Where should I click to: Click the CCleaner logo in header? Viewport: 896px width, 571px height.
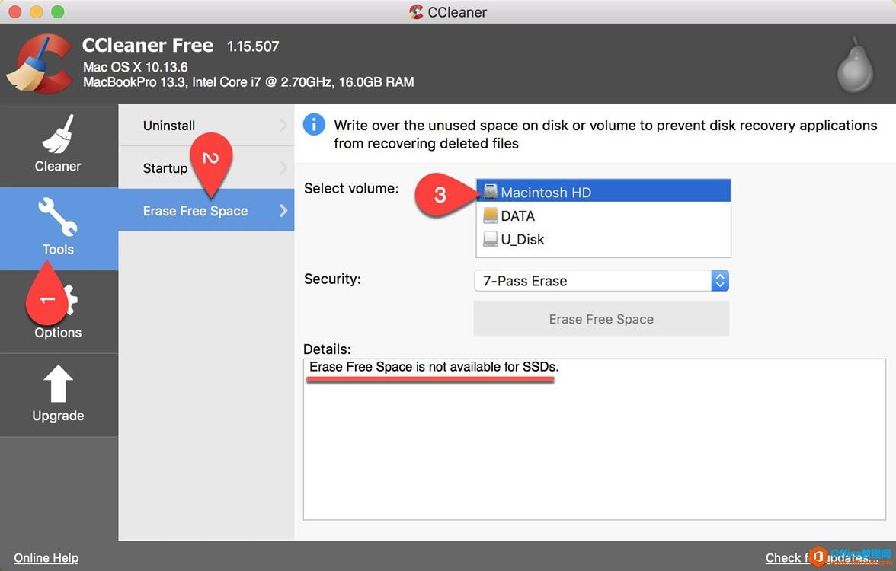[x=39, y=64]
